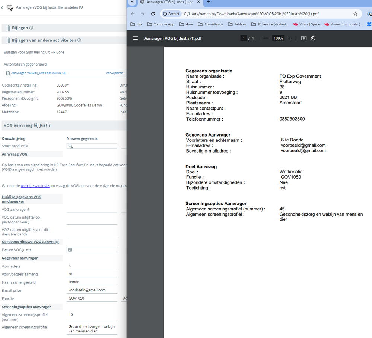Image resolution: width=372 pixels, height=338 pixels.
Task: Show info for Bijlagen van andere activiteiten
Action: pyautogui.click(x=79, y=40)
